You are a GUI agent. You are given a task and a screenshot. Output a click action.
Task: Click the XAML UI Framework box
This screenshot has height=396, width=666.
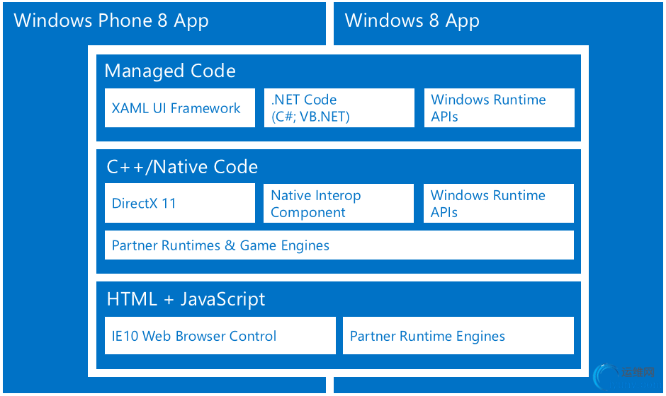180,107
